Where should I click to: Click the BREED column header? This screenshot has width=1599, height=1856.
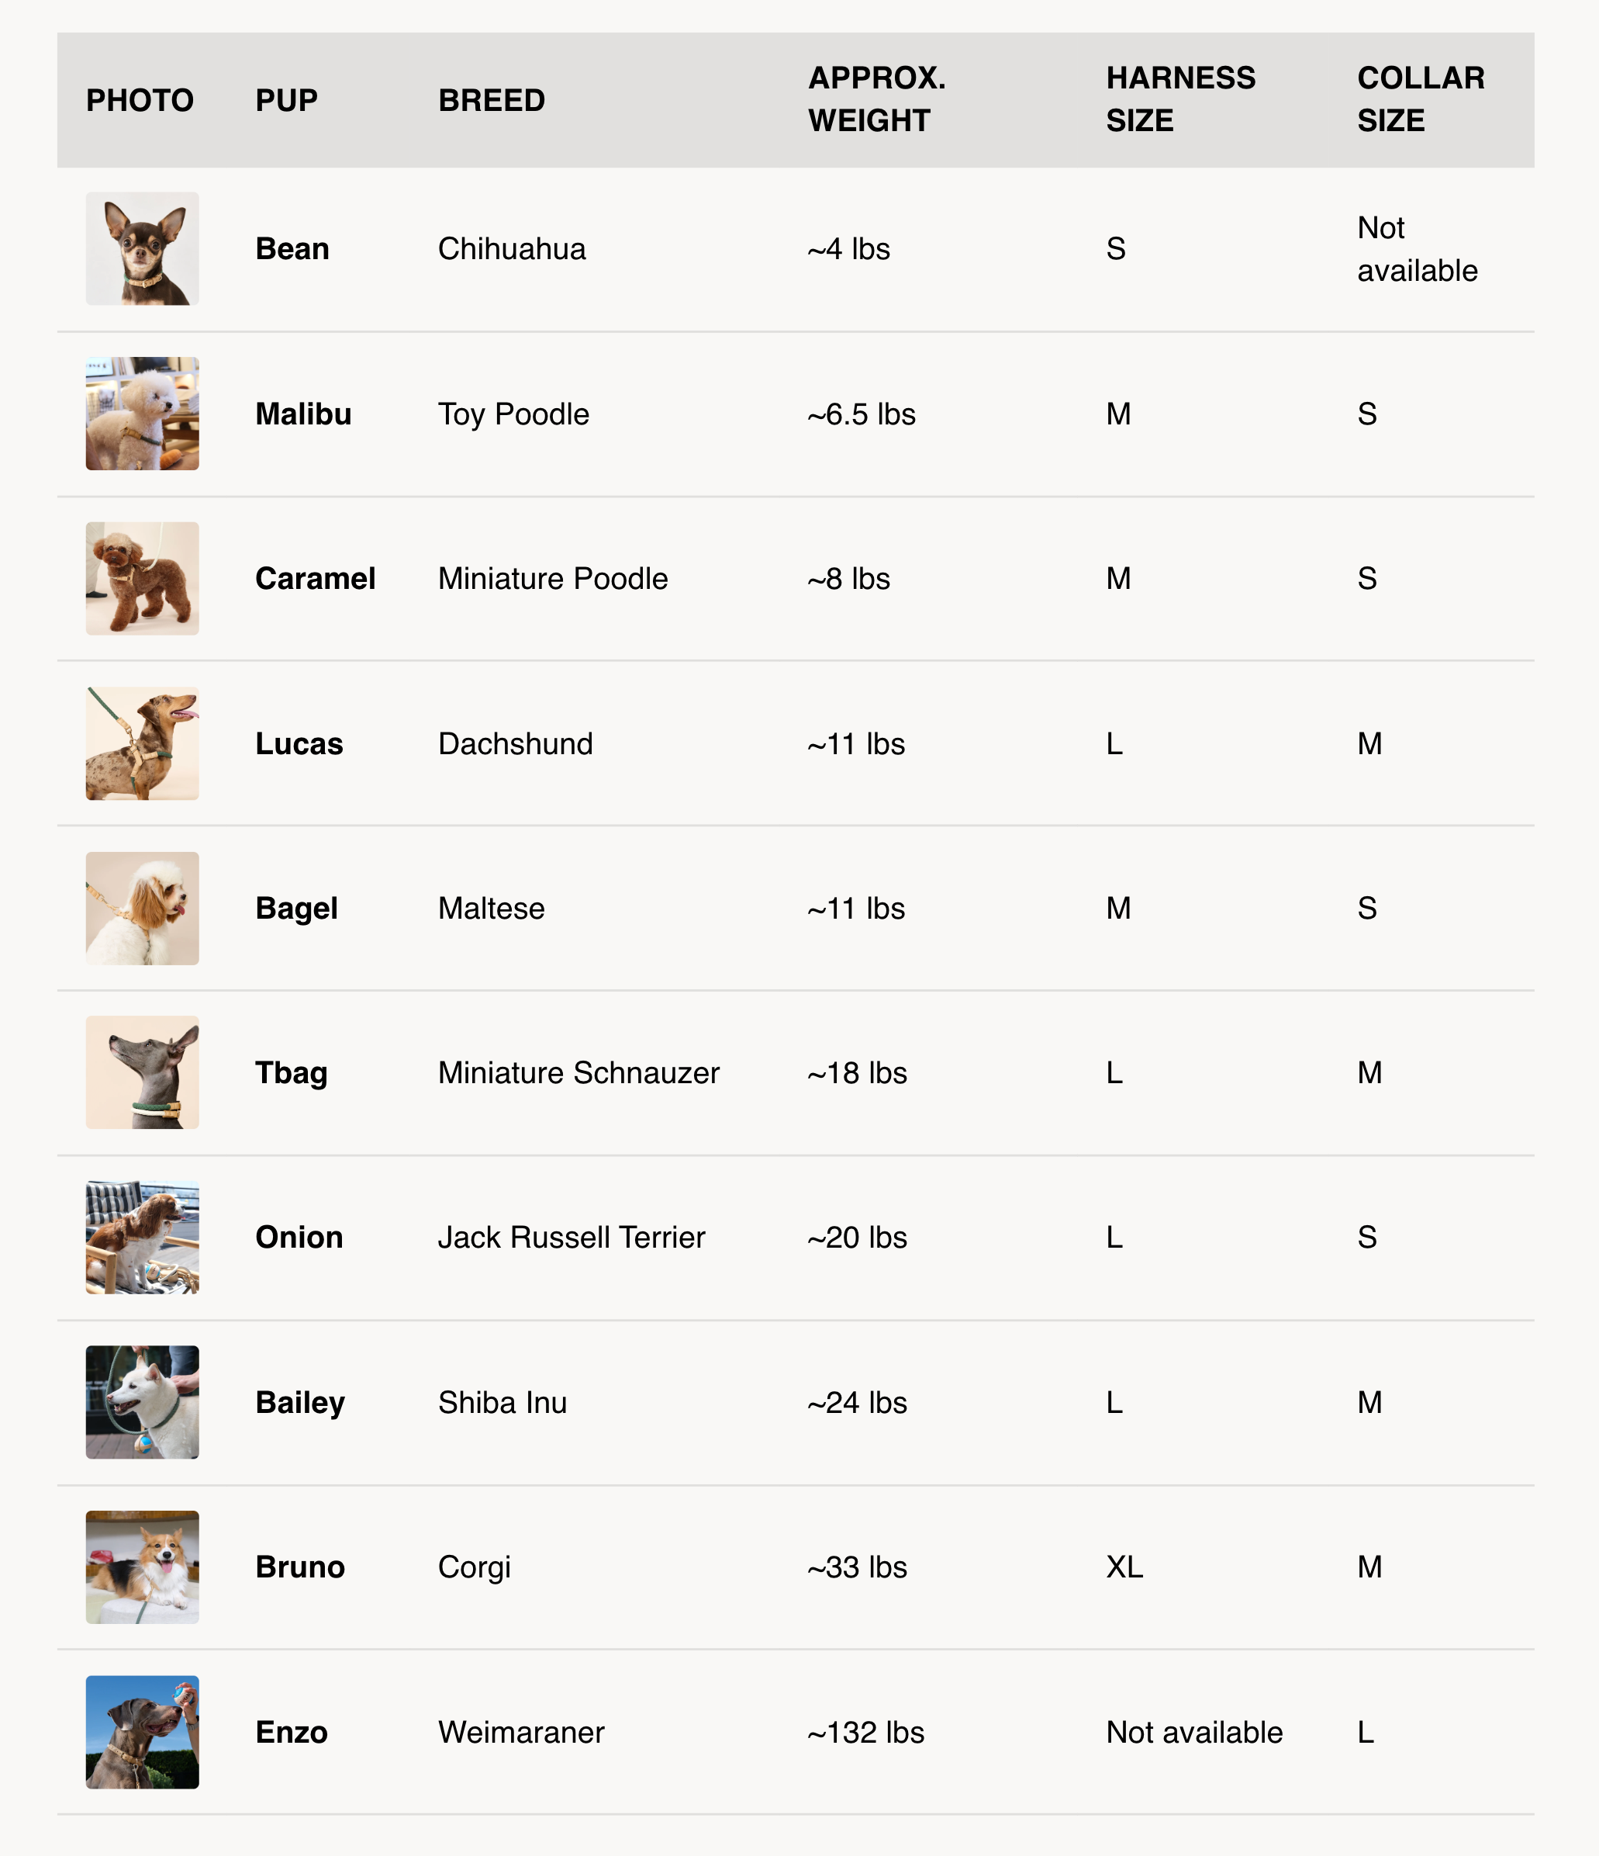coord(492,100)
